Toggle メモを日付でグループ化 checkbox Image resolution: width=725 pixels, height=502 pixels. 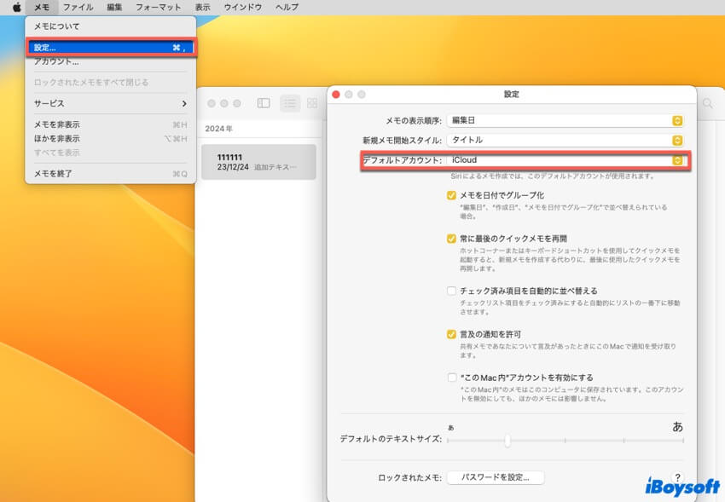[x=451, y=195]
